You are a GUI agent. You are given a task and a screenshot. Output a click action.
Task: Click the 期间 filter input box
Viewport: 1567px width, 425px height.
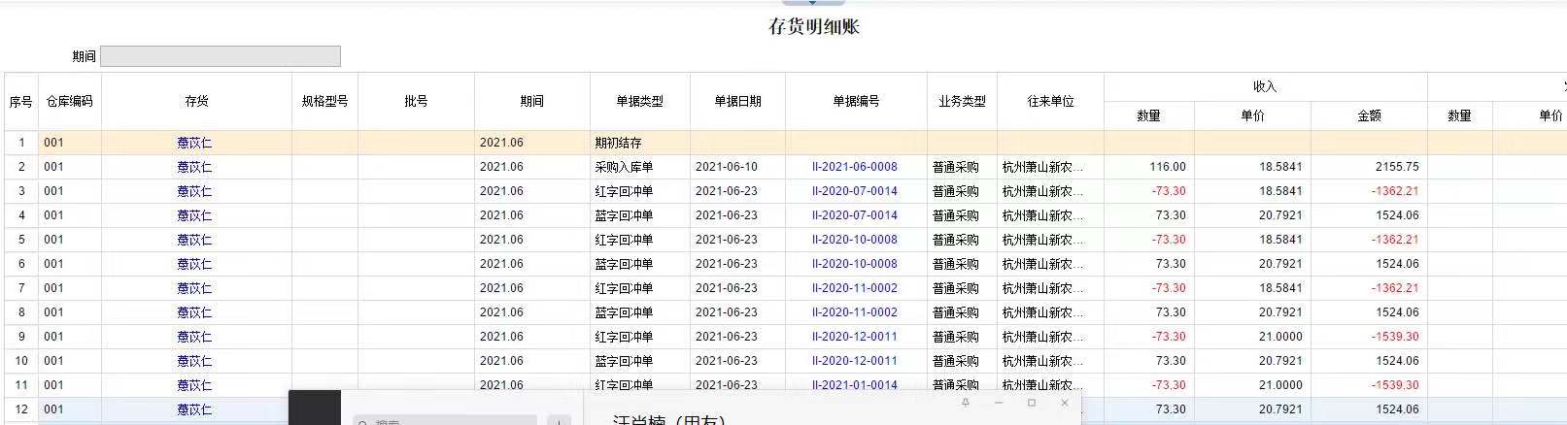[221, 56]
